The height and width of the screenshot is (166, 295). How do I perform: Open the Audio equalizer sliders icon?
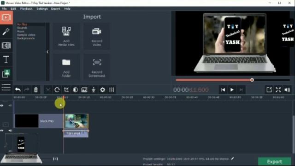112,90
